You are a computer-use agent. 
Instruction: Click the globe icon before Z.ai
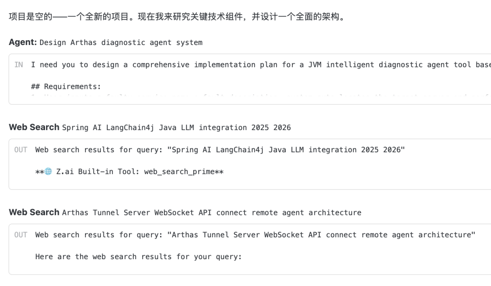pyautogui.click(x=48, y=172)
